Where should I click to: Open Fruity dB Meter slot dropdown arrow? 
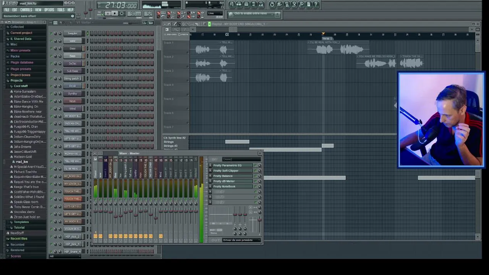click(x=210, y=181)
